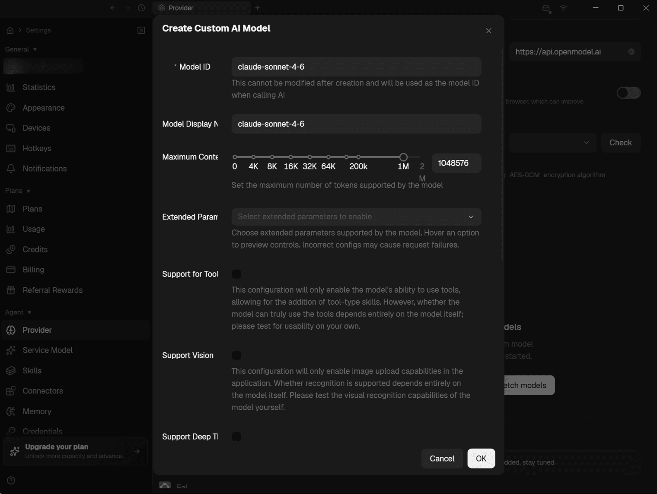Collapse the Agent section header
657x494 pixels.
pyautogui.click(x=18, y=312)
